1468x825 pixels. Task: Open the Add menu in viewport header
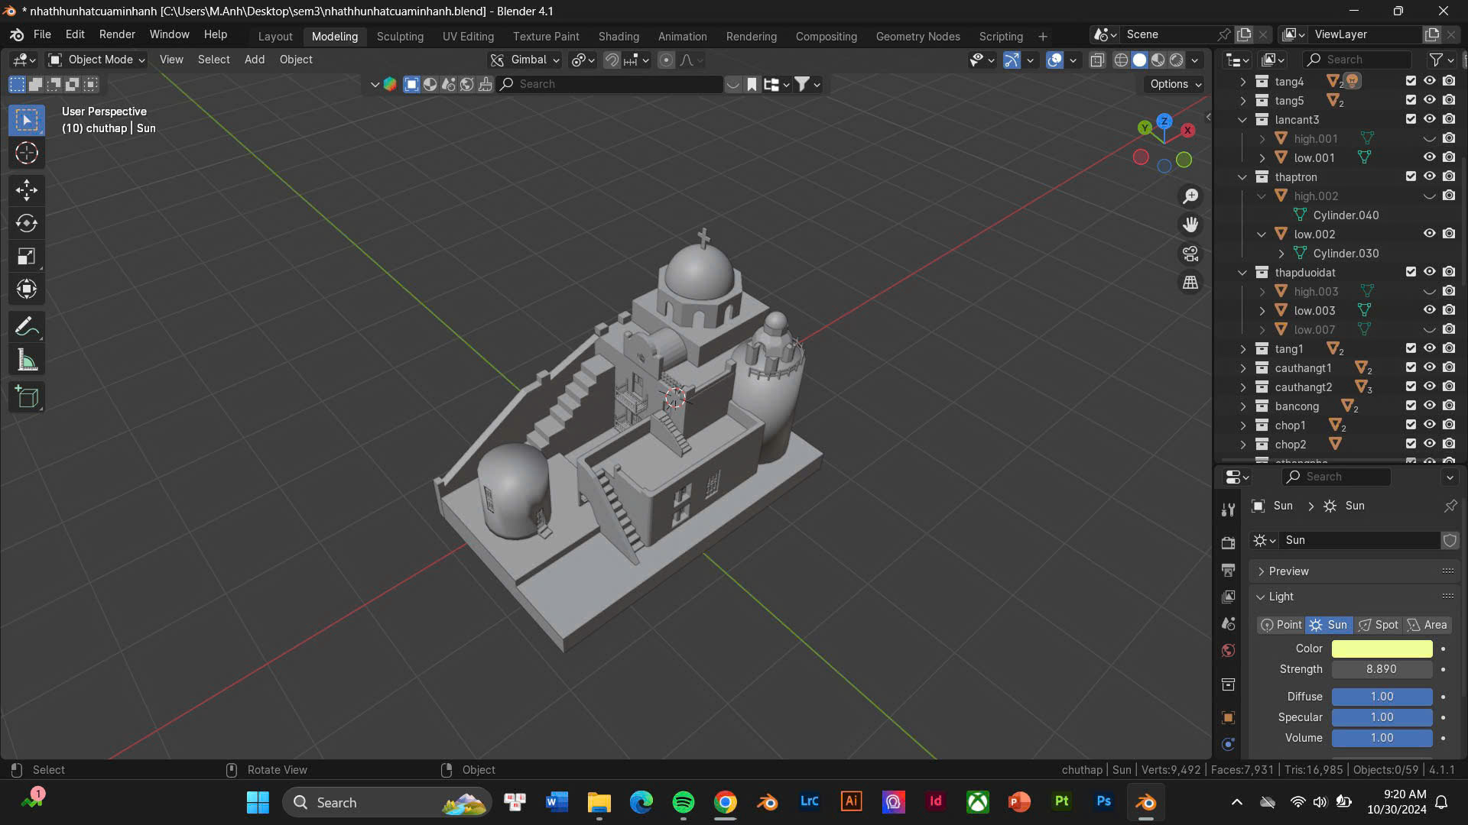(255, 60)
